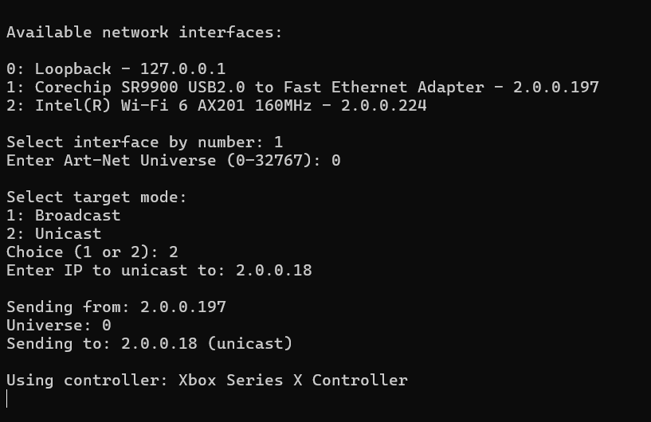Click the 'Choice (1 or 2)' prompt
Image resolution: width=651 pixels, height=422 pixels.
[x=92, y=252]
